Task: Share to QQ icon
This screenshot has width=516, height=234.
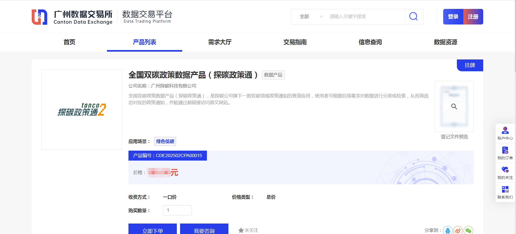Action: coord(448,231)
